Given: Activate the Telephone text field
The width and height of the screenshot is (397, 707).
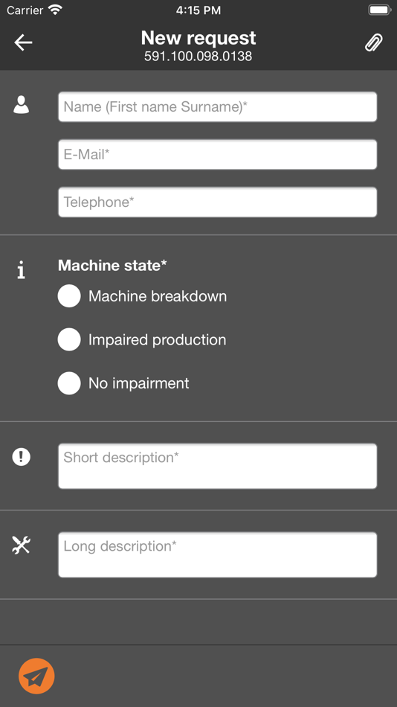Looking at the screenshot, I should click(x=217, y=202).
